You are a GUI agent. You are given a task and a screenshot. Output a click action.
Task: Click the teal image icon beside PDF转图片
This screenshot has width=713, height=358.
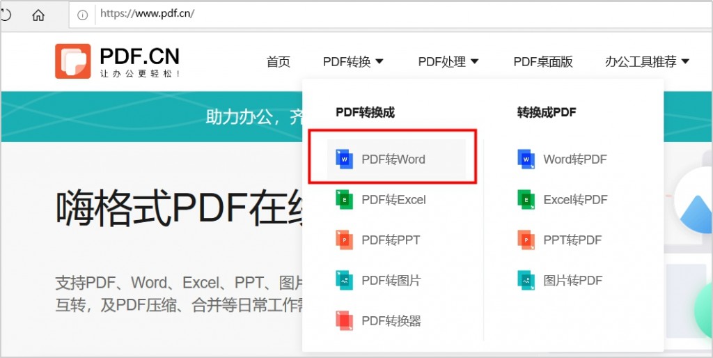[x=344, y=280]
